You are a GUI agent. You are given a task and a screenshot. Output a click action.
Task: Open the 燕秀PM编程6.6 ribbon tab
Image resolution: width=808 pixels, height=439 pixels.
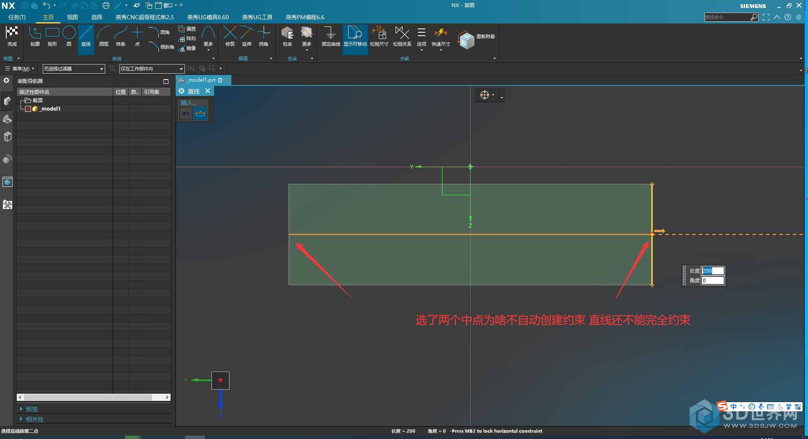pyautogui.click(x=305, y=17)
